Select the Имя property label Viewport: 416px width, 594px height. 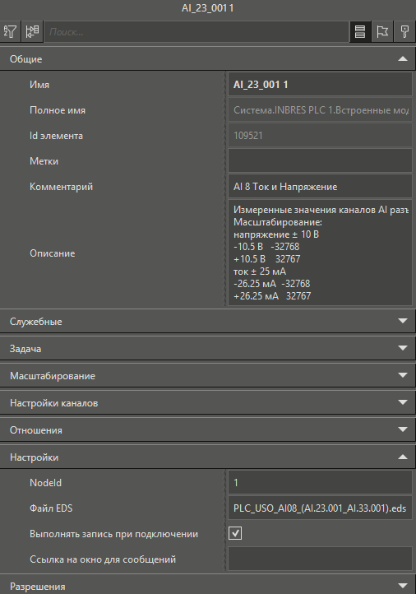coord(39,85)
